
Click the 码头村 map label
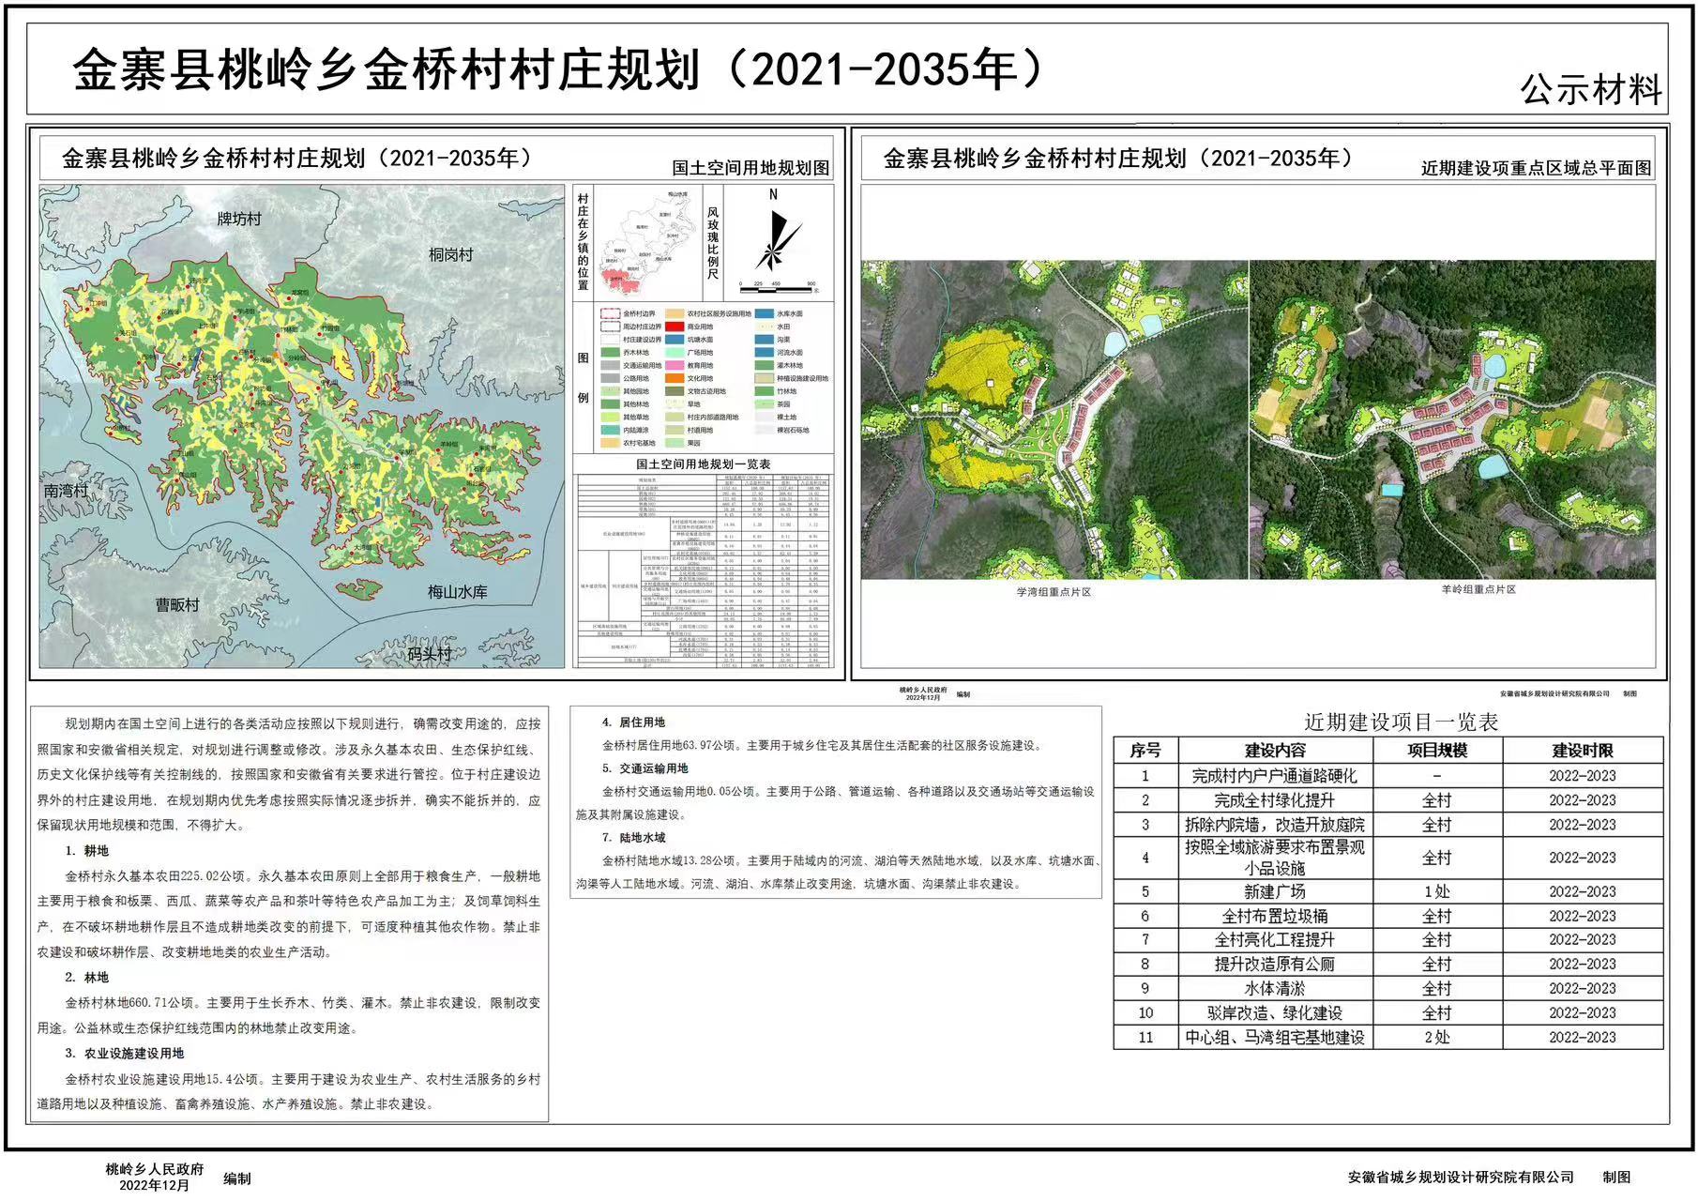pos(430,654)
